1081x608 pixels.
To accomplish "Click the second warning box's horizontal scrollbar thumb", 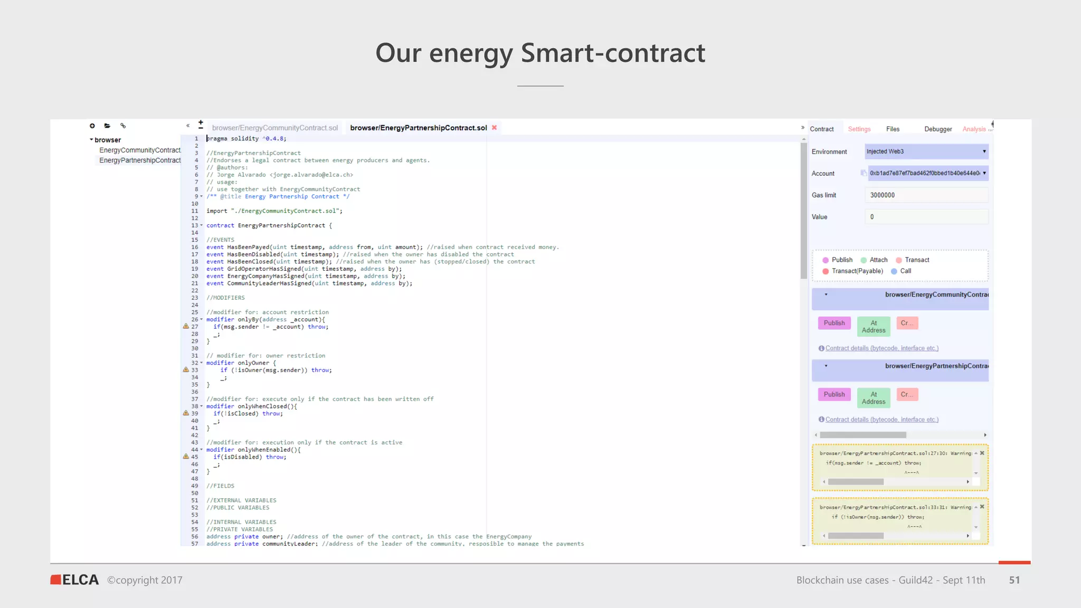I will [856, 536].
